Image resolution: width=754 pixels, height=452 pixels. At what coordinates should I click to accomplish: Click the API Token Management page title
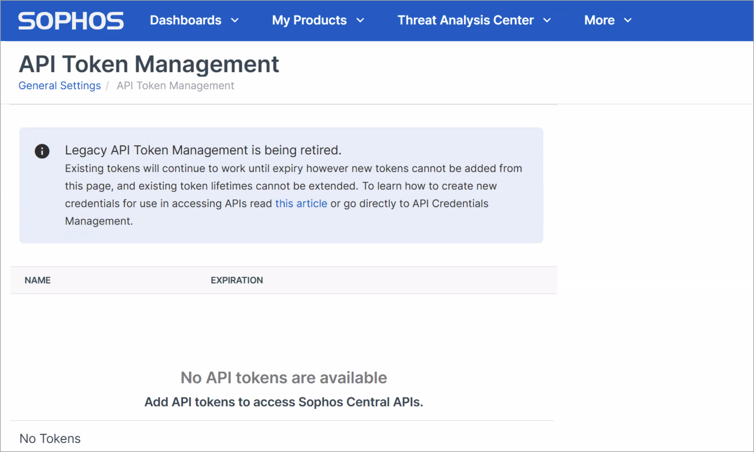click(149, 64)
